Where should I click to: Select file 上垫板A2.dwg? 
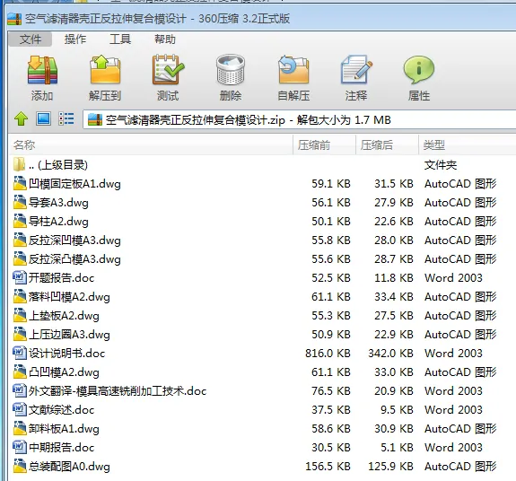click(64, 316)
